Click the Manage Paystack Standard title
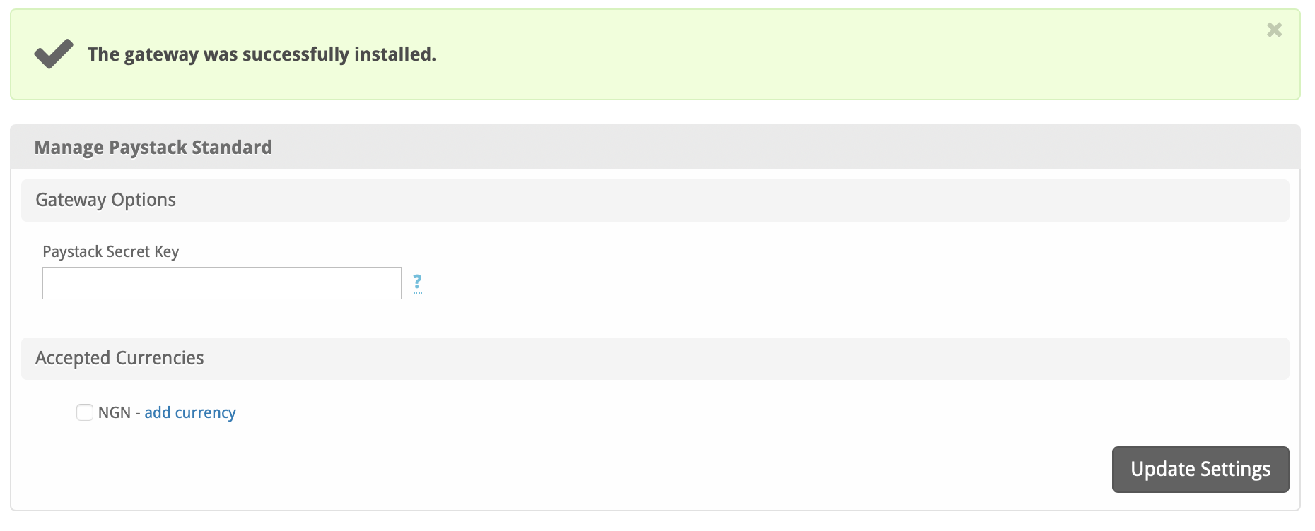The width and height of the screenshot is (1315, 531). tap(153, 147)
